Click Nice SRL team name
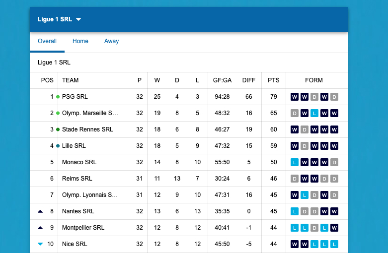Screen dimensions: 388x253 (x=75, y=244)
